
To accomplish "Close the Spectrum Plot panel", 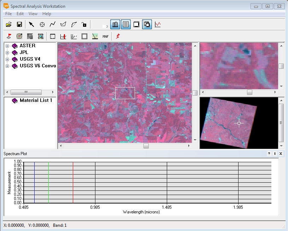I will (x=281, y=154).
